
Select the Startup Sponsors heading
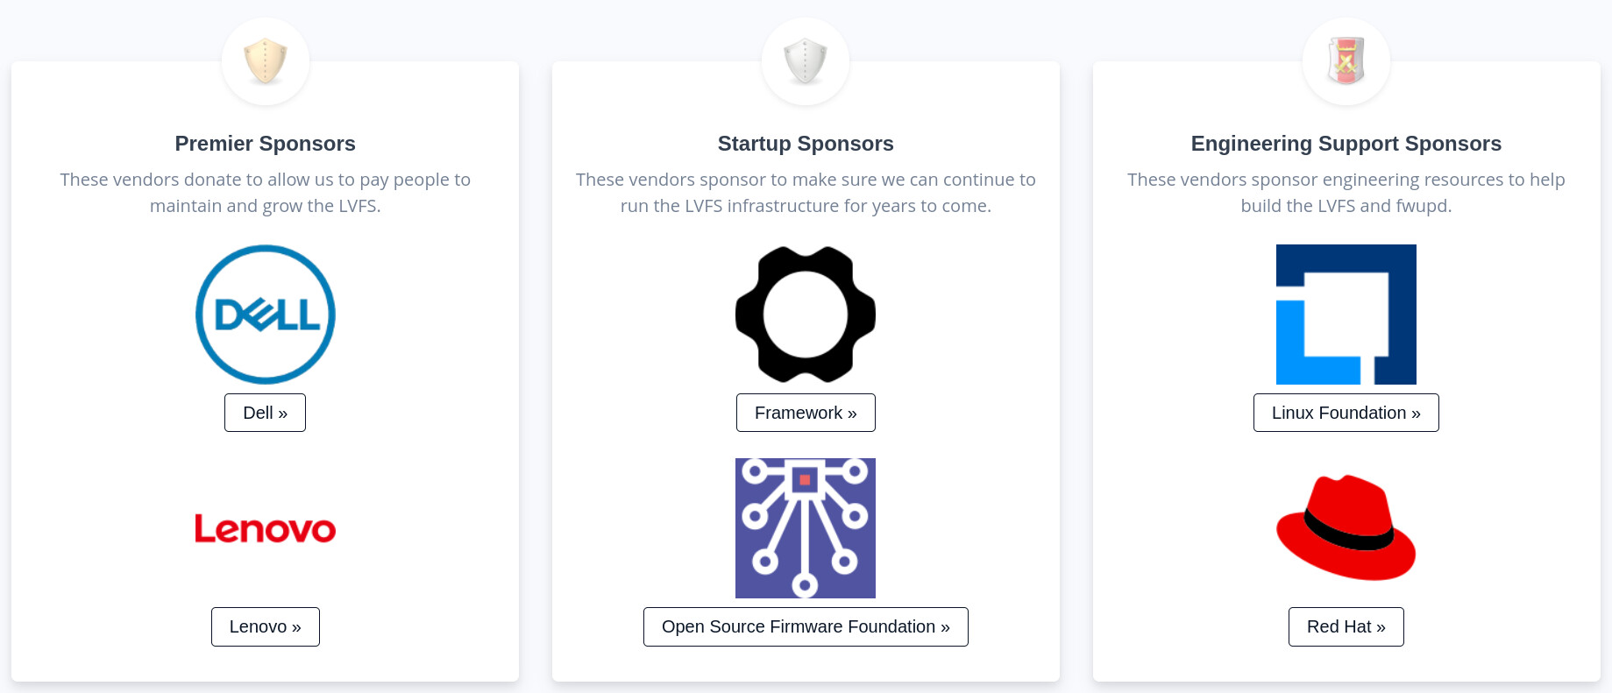806,144
